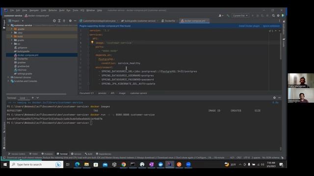The width and height of the screenshot is (314, 176).
Task: Open the Navigate menu
Action: (34, 10)
